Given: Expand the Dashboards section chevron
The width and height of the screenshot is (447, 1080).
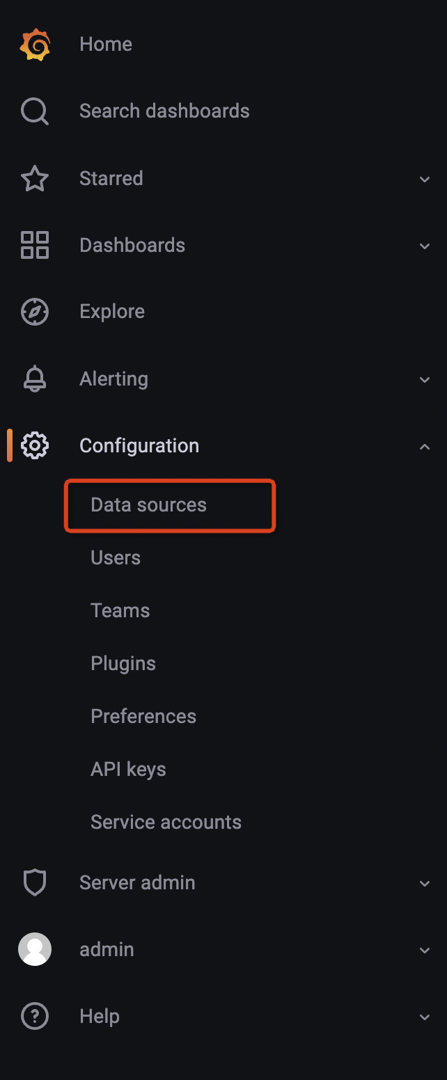Looking at the screenshot, I should tap(425, 246).
